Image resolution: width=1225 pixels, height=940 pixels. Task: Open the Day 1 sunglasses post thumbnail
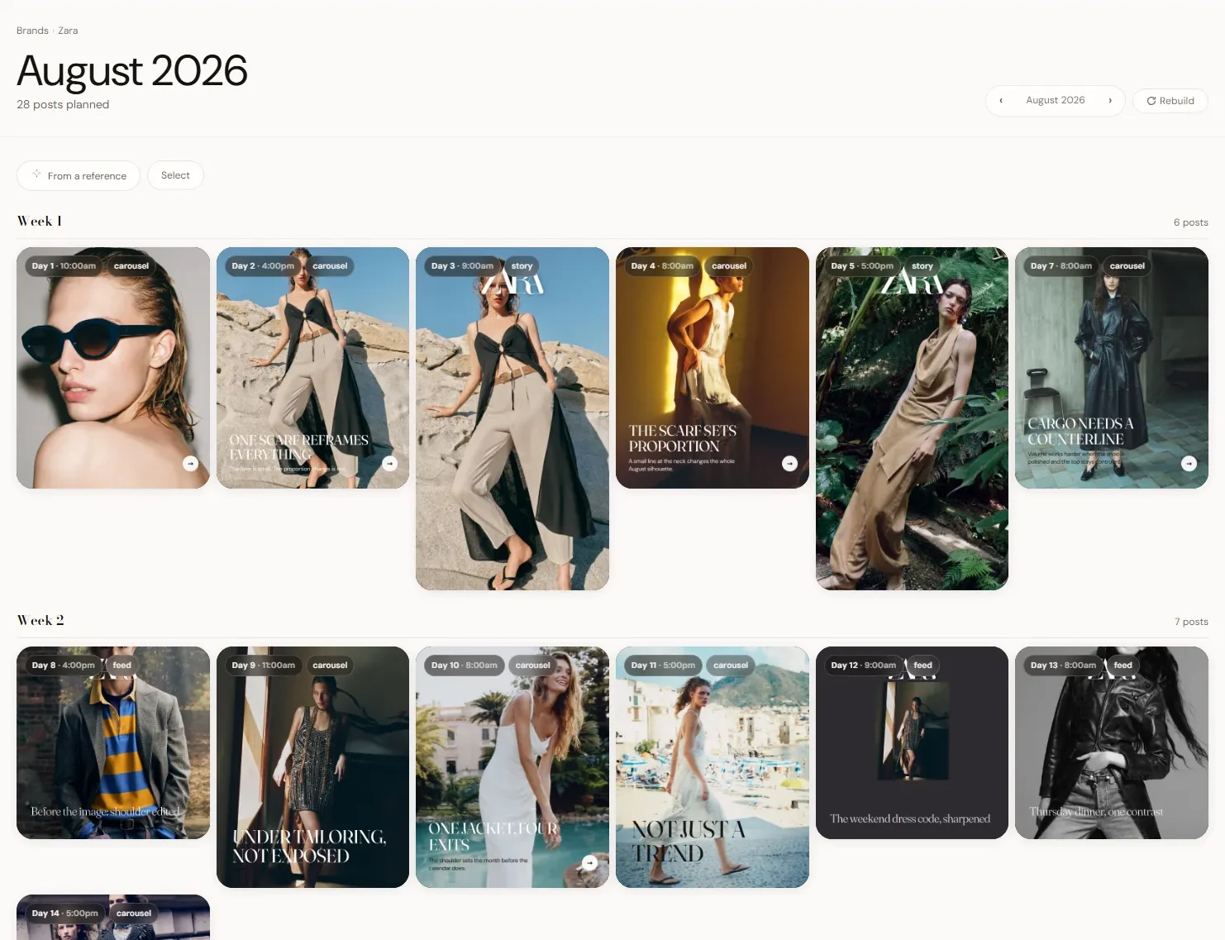tap(113, 368)
